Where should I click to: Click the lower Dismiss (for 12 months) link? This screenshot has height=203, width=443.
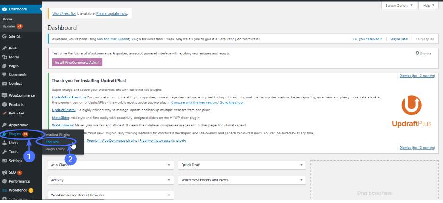417,147
